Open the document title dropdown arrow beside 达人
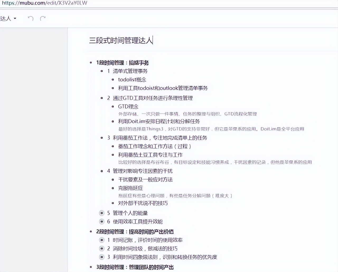338x272 pixels. pyautogui.click(x=15, y=19)
